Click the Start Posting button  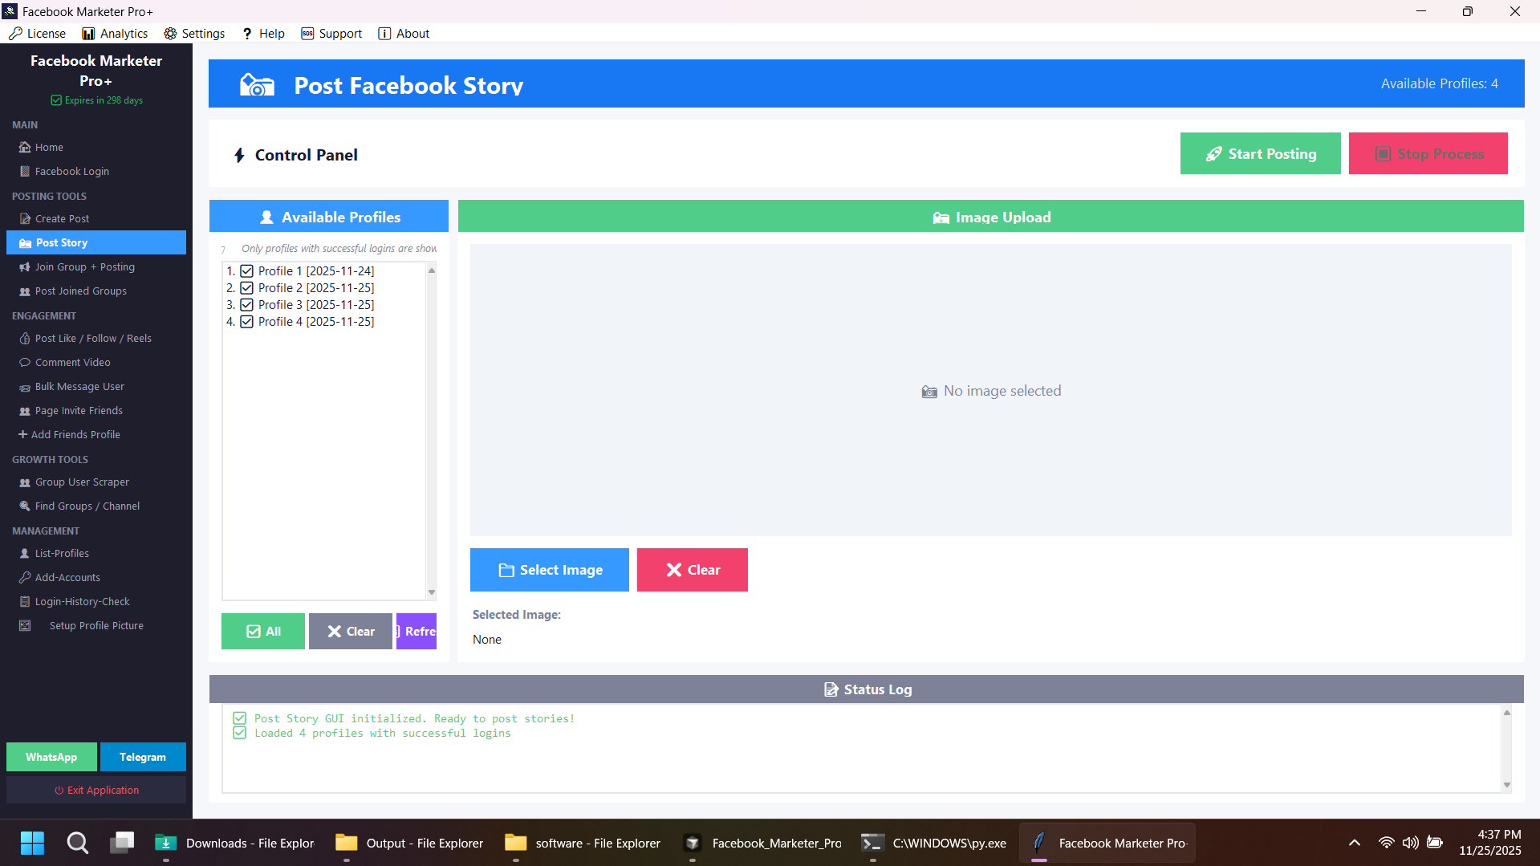[1260, 153]
